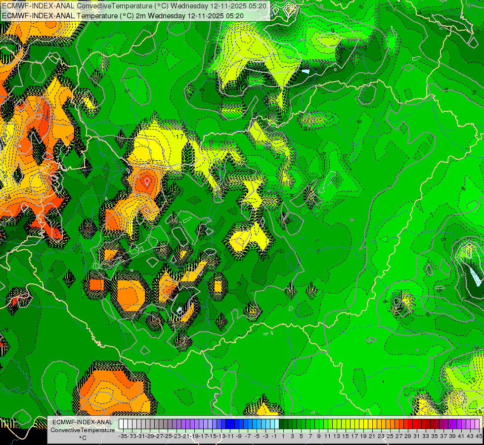Click the -5 value on the legend scale

(257, 436)
